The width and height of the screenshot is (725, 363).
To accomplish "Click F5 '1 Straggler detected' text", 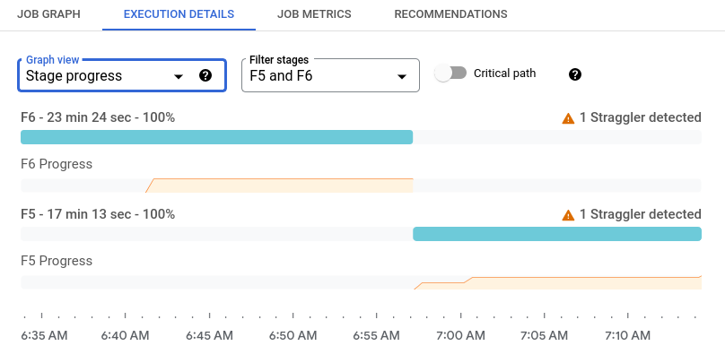I will click(640, 215).
